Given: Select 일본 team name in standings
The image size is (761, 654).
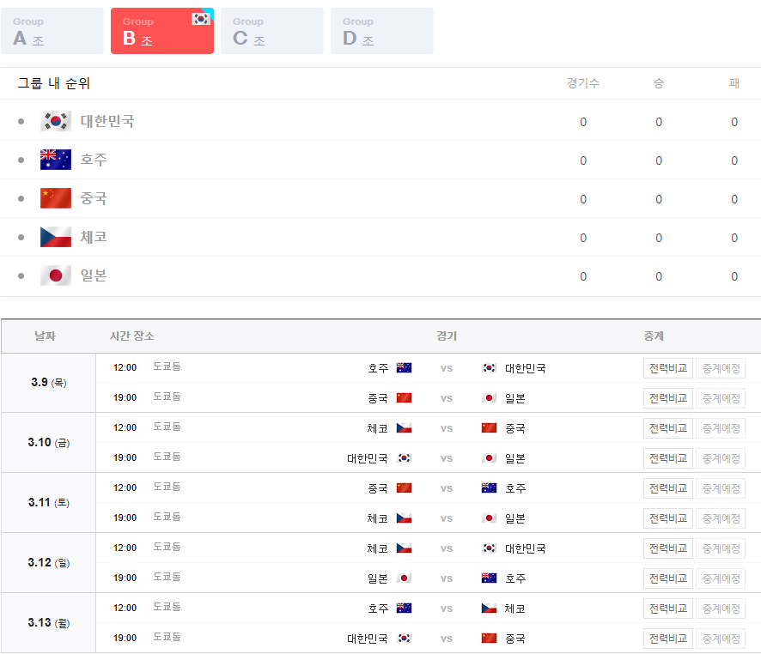Looking at the screenshot, I should (94, 276).
